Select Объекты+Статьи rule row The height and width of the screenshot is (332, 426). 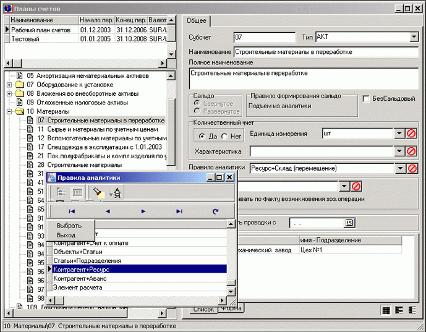pos(139,252)
